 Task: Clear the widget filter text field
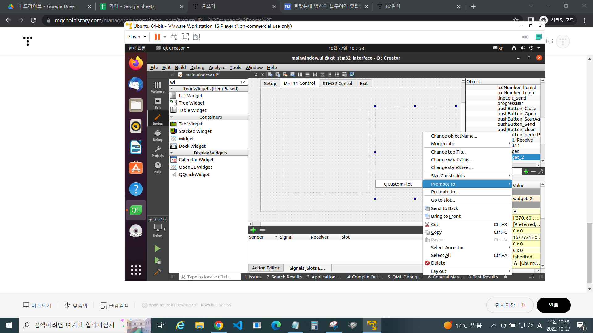243,82
